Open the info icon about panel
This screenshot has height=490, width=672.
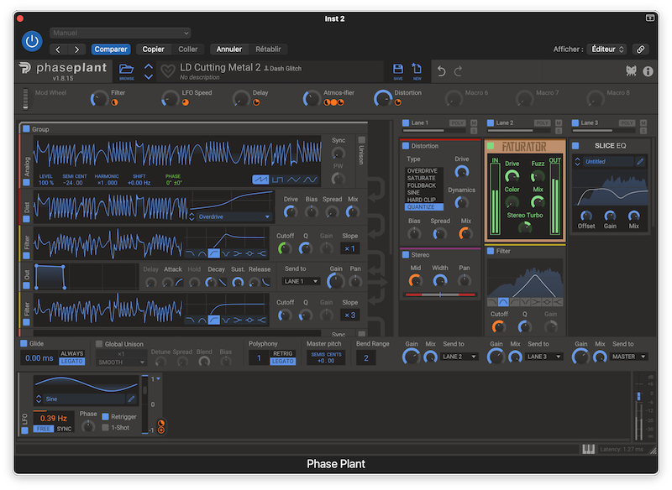pos(648,71)
